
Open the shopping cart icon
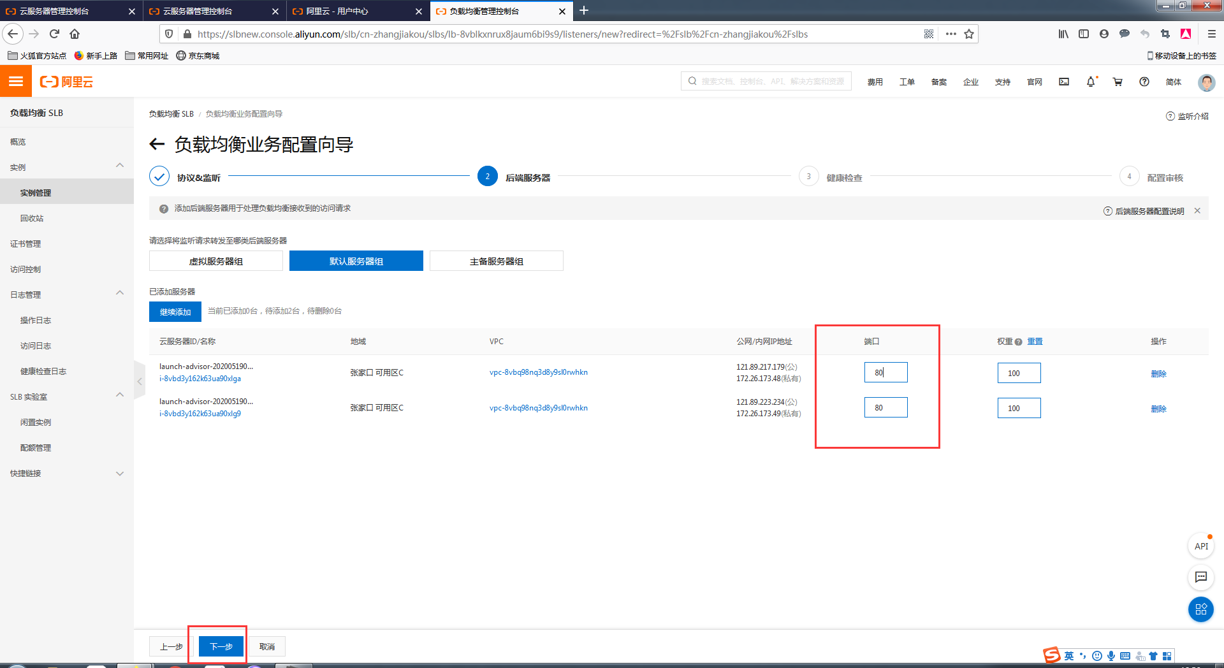(x=1118, y=82)
